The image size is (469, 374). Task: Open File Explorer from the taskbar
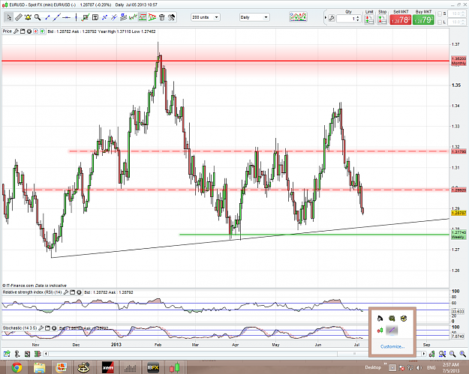(x=40, y=367)
